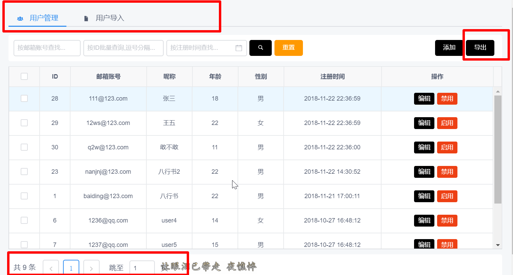Click the 添加 button to add a user
This screenshot has width=513, height=275.
(449, 48)
